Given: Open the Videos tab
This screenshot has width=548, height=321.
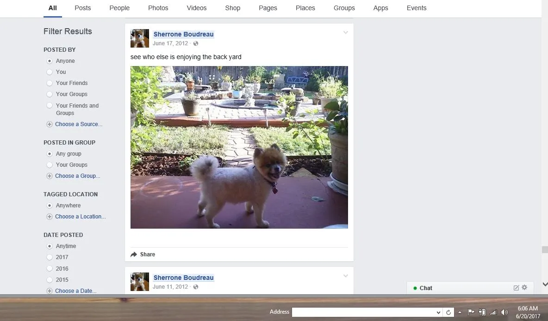Looking at the screenshot, I should 196,8.
